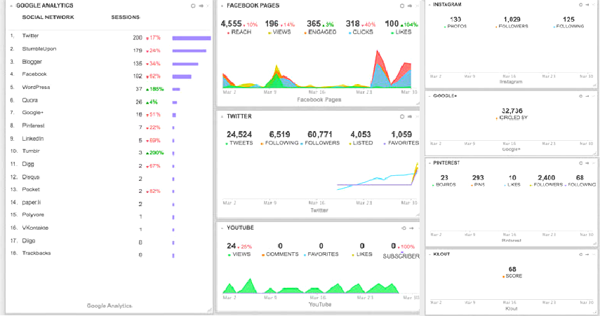Viewport: 600px width, 316px height.
Task: Click arrow icon in YouTube widget header
Action: point(411,228)
